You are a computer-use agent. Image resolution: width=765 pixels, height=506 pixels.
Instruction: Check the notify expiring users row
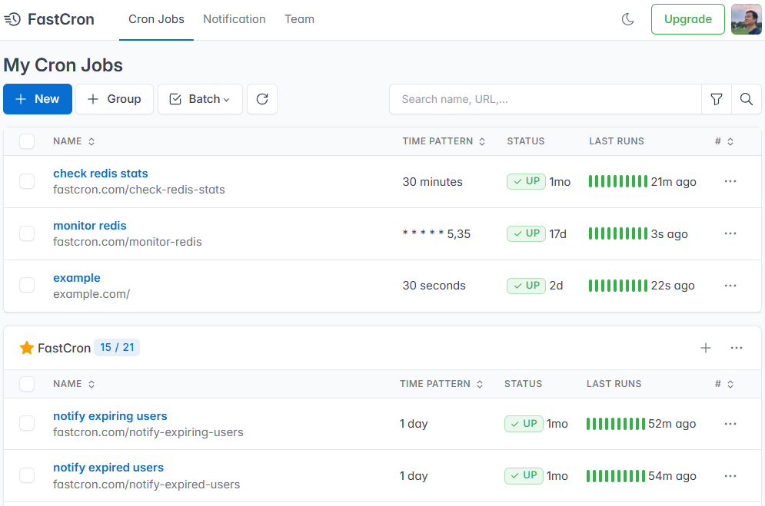[x=27, y=423]
